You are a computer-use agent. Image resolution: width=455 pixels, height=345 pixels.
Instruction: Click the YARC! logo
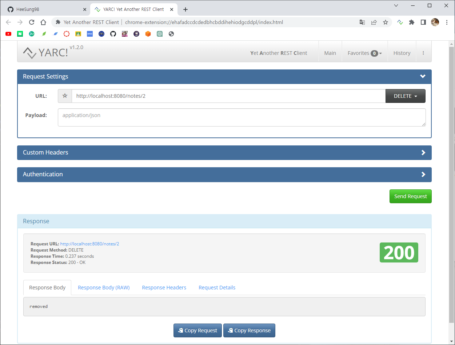pos(46,53)
